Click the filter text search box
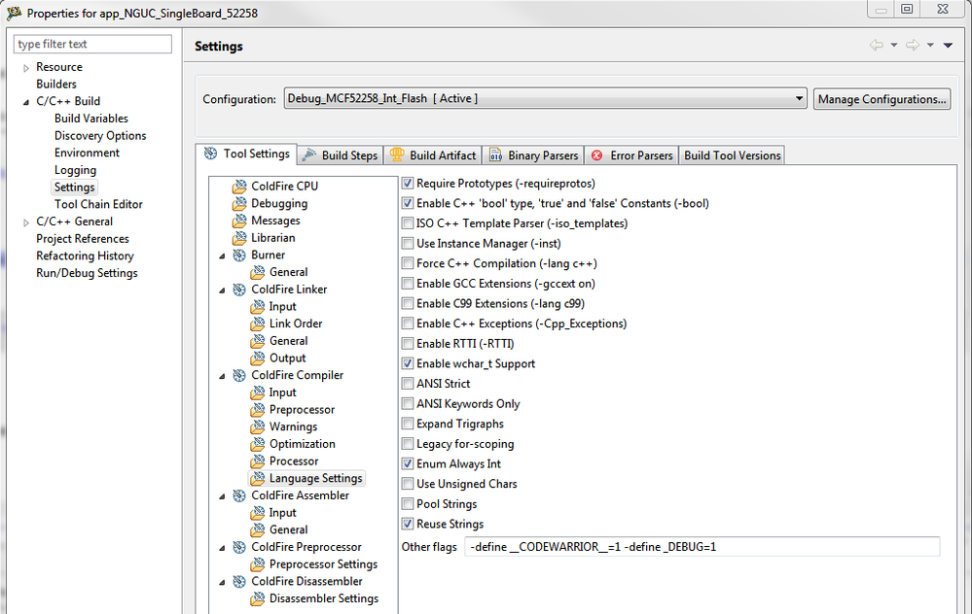Image resolution: width=972 pixels, height=614 pixels. (x=93, y=44)
